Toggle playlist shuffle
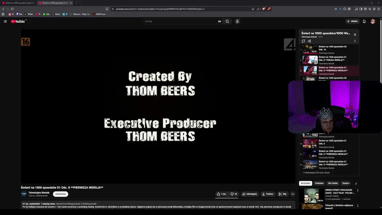382x215 pixels. point(309,41)
